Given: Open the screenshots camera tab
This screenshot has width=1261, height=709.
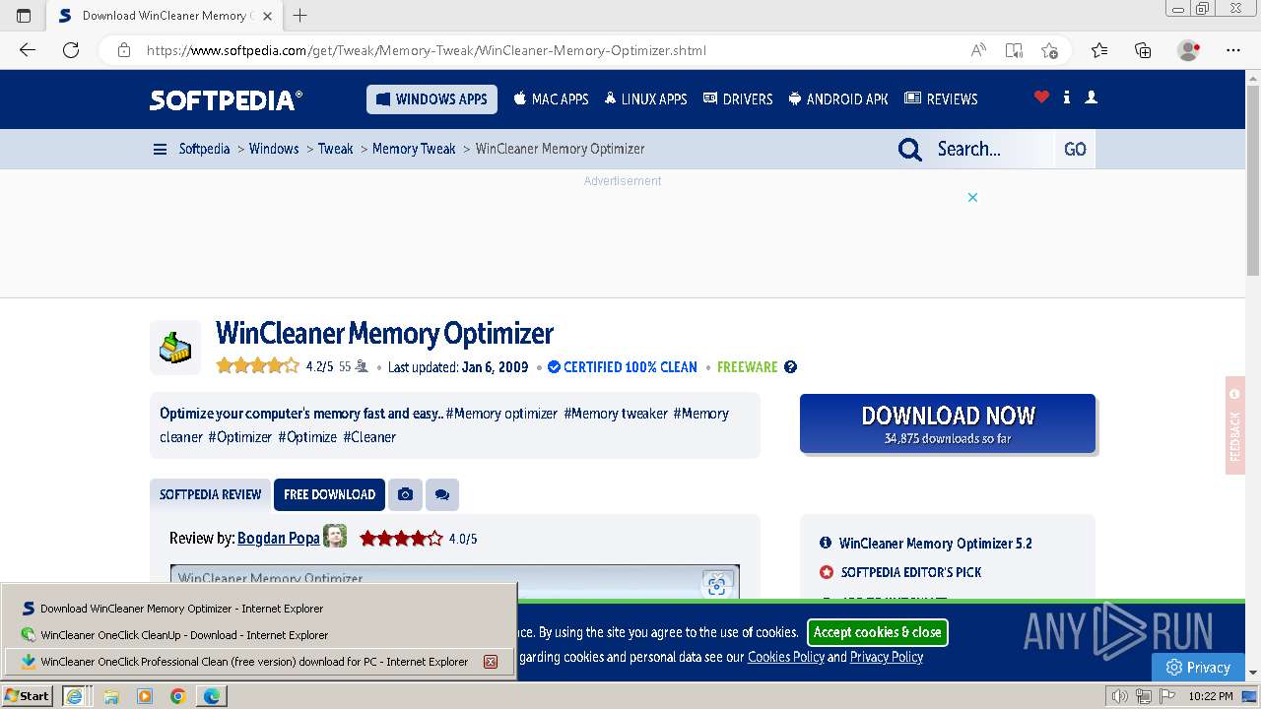Looking at the screenshot, I should (x=405, y=494).
